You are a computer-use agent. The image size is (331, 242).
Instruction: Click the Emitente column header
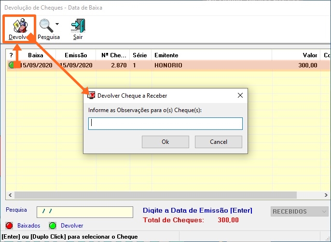click(x=211, y=55)
